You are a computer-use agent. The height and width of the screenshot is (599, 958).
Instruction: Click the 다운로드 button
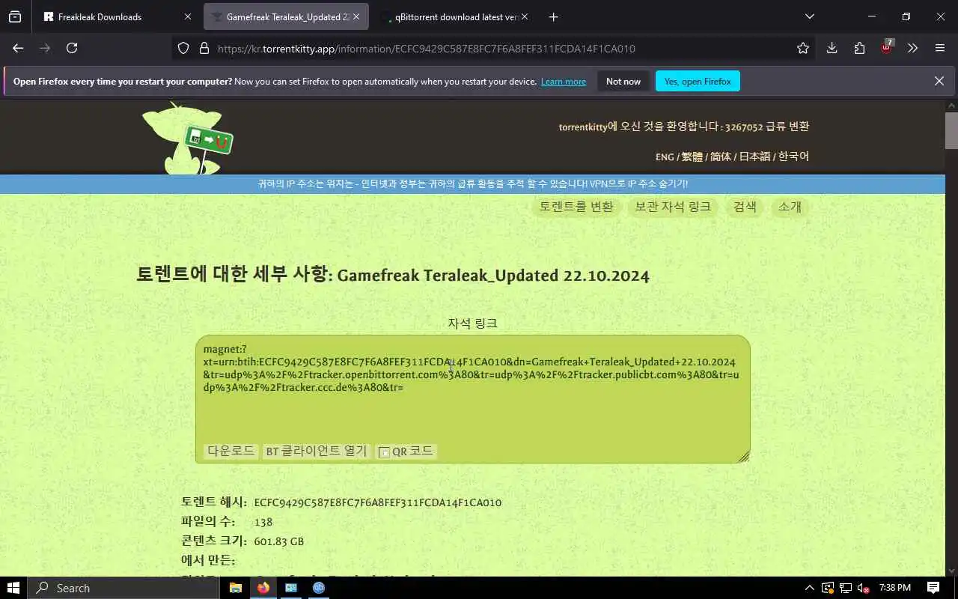[231, 451]
